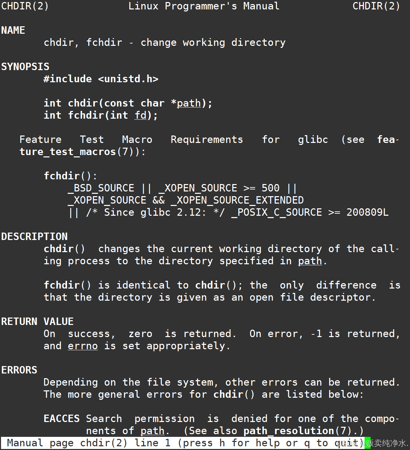Click the underlined path argument in chdir prototype
This screenshot has width=410, height=450.
coord(189,103)
